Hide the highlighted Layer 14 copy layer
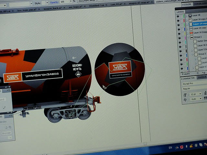The image size is (207, 155). coord(179,25)
